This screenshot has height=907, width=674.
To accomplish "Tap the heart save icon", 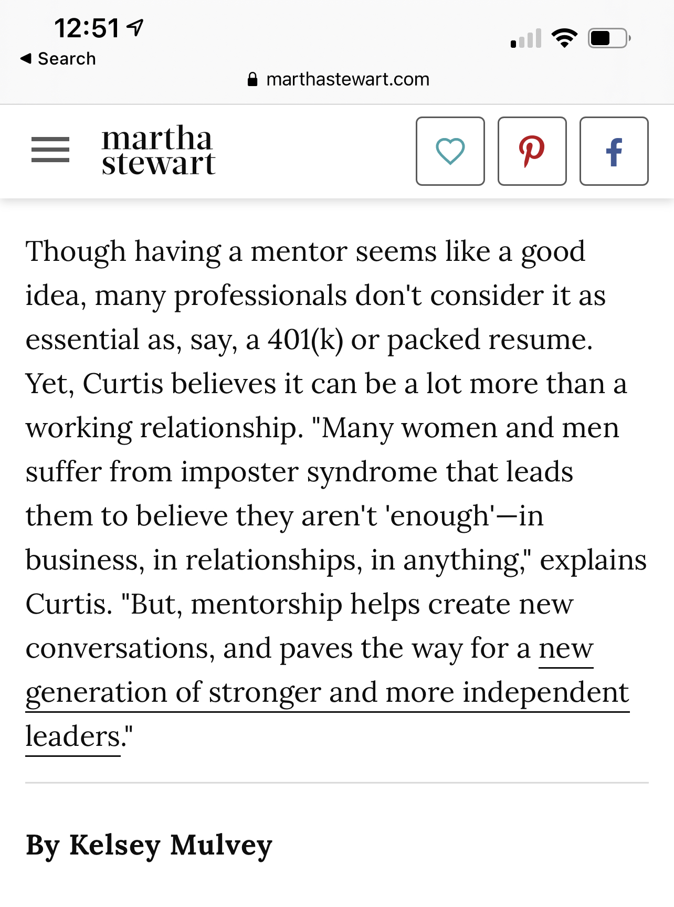I will coord(450,151).
